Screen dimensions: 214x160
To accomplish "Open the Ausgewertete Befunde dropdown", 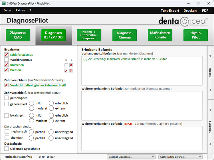I will tap(180, 157).
